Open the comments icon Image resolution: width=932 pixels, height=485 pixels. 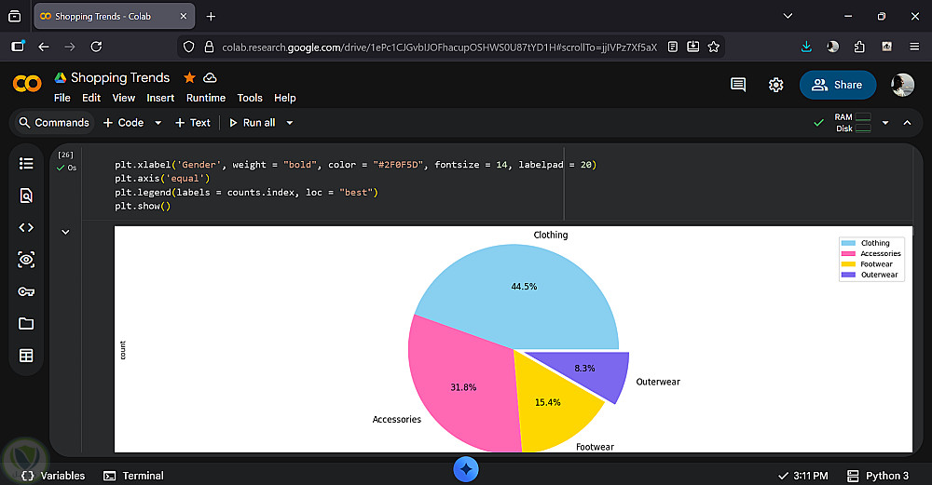coord(738,85)
